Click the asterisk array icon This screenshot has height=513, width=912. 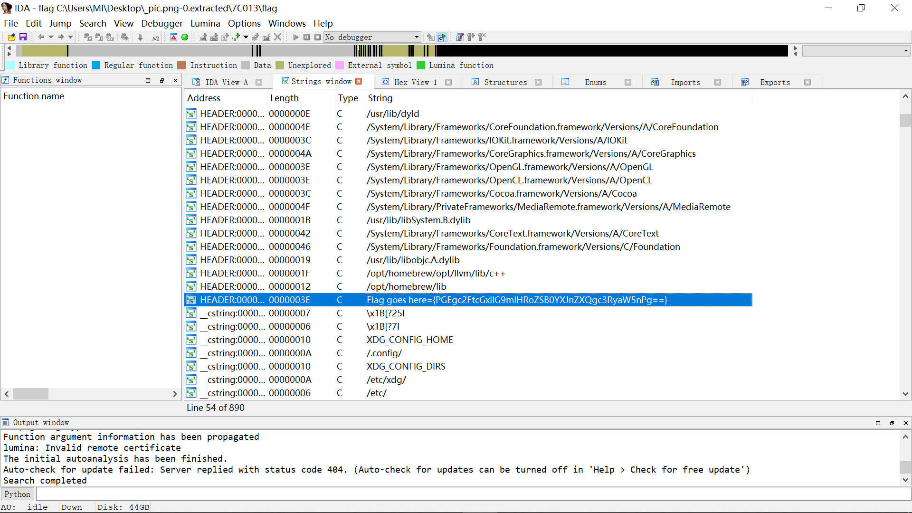pos(256,37)
